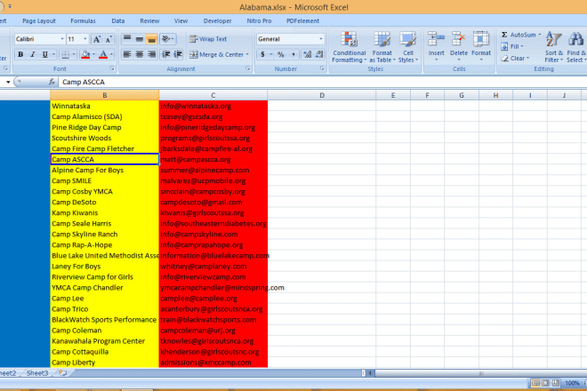Click Decrease Indent icon
This screenshot has height=391, width=587.
click(x=165, y=54)
